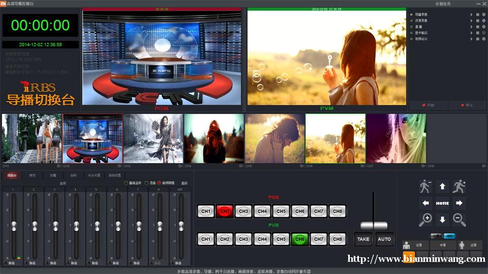488x274 pixels.
Task: Stop the 视频会议 task via its square icon
Action: click(x=478, y=39)
